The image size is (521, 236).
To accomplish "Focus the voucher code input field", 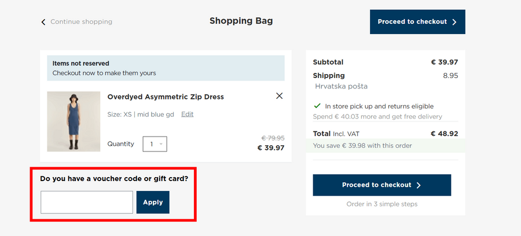I will click(87, 202).
